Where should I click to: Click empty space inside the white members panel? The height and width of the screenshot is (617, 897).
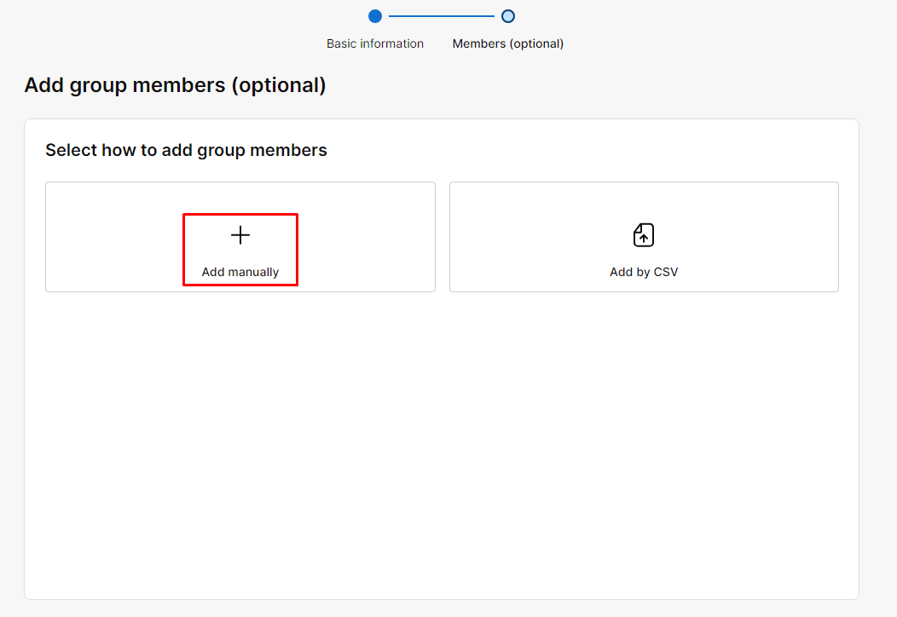pos(442,443)
